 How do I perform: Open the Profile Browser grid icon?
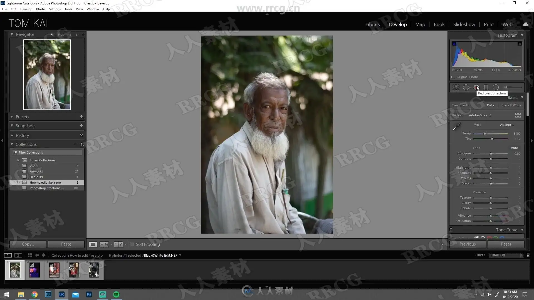coord(518,115)
